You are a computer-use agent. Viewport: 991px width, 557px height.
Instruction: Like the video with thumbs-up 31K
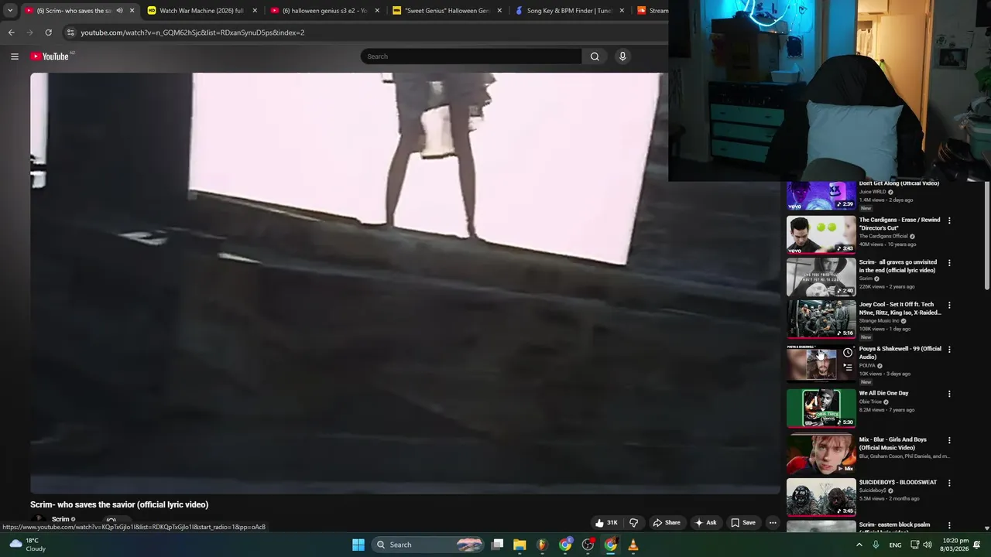[605, 522]
